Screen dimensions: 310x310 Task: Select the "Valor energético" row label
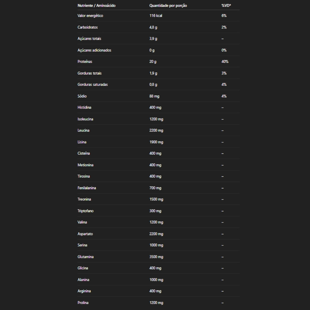(90, 15)
